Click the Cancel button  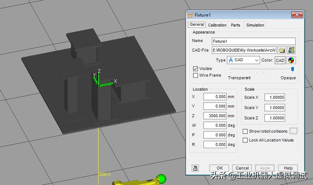(x=242, y=168)
